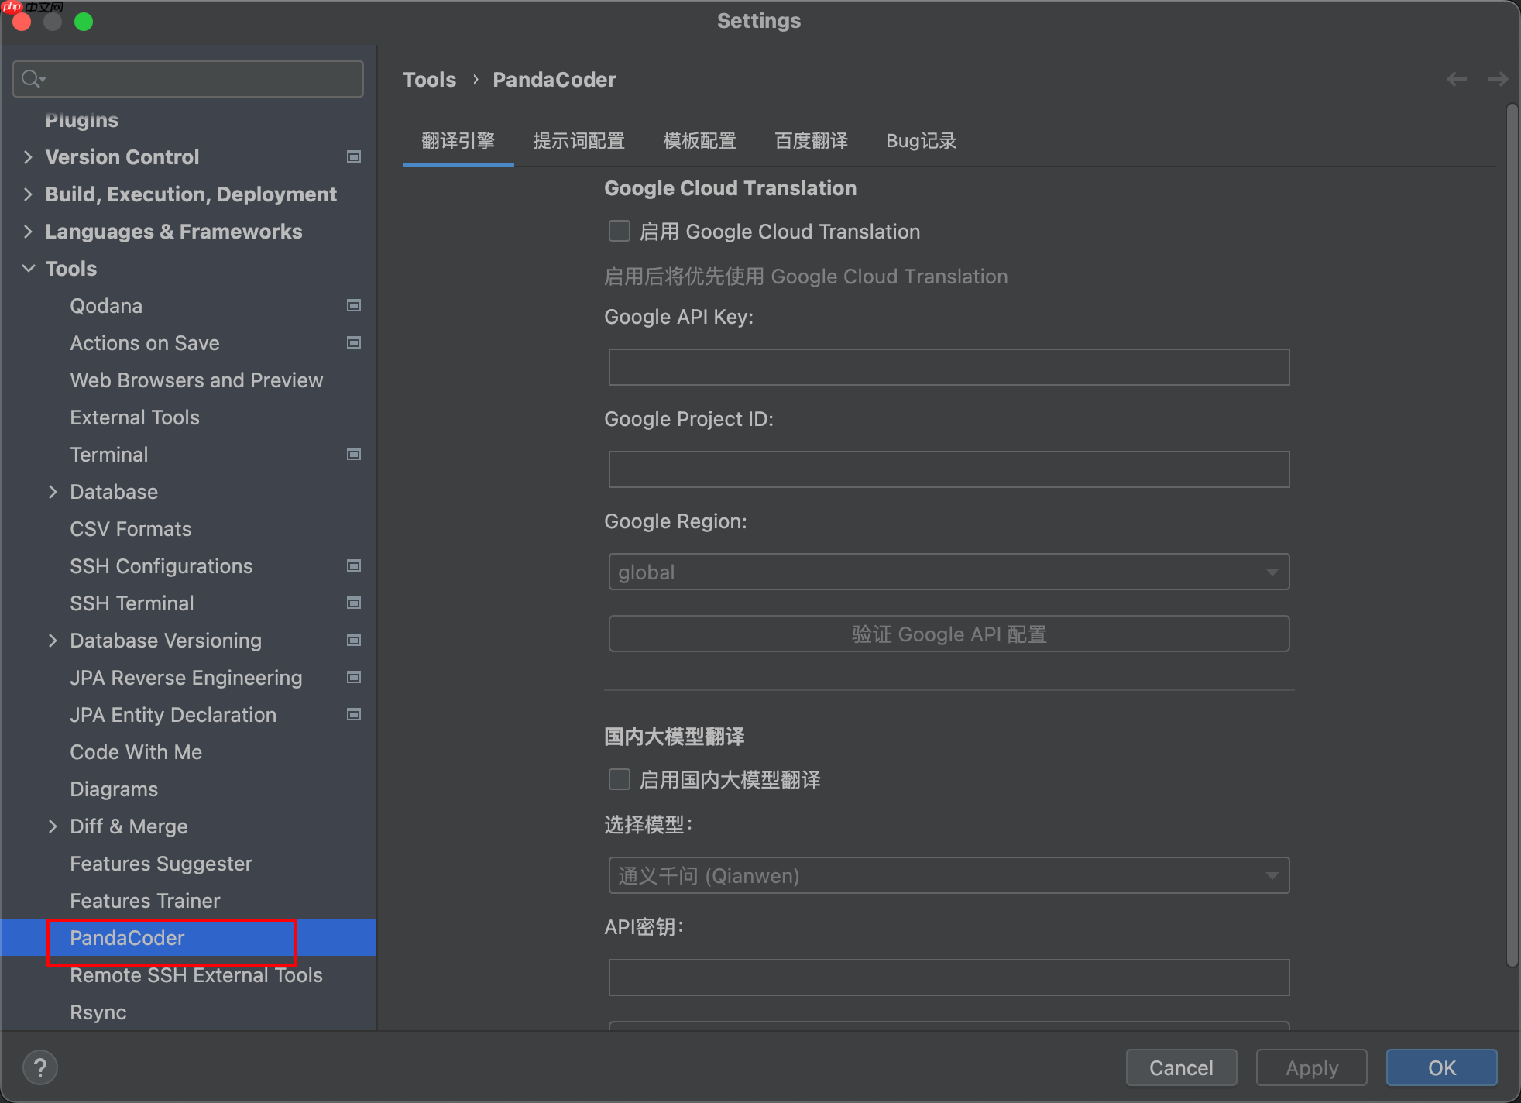Click the indicator icon next to Qodana
Viewport: 1521px width, 1103px height.
[354, 305]
